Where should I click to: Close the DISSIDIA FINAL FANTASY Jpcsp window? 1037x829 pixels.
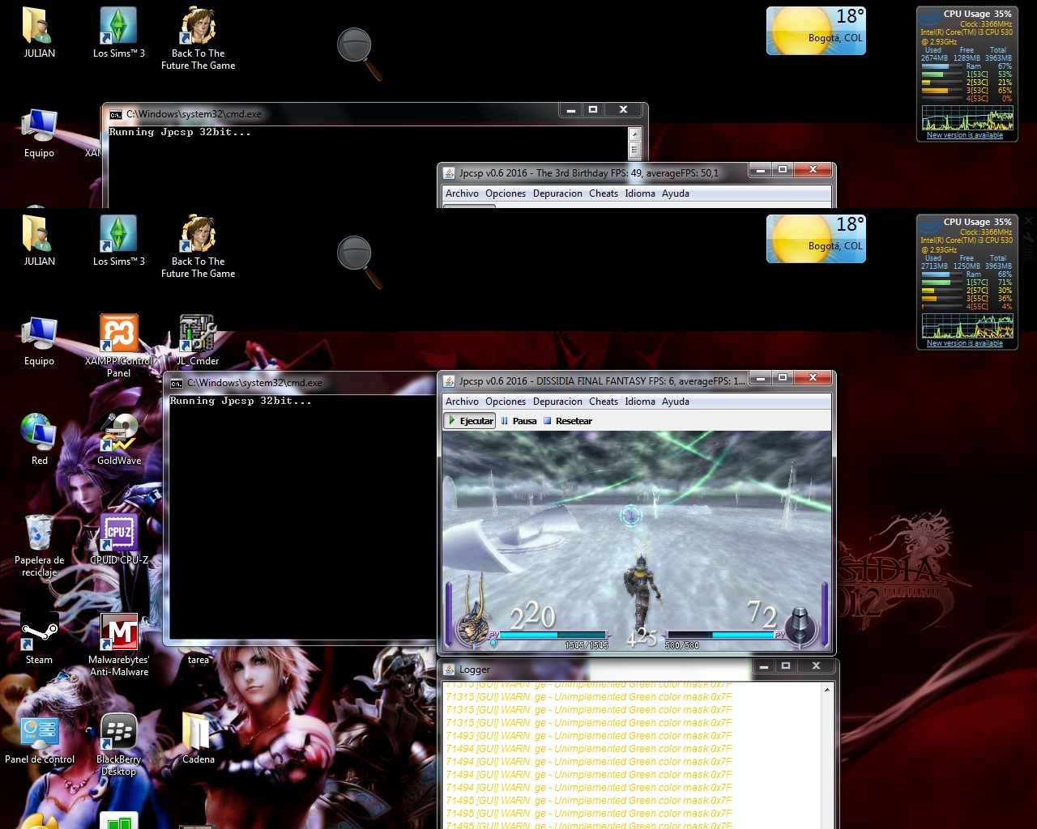pyautogui.click(x=813, y=377)
